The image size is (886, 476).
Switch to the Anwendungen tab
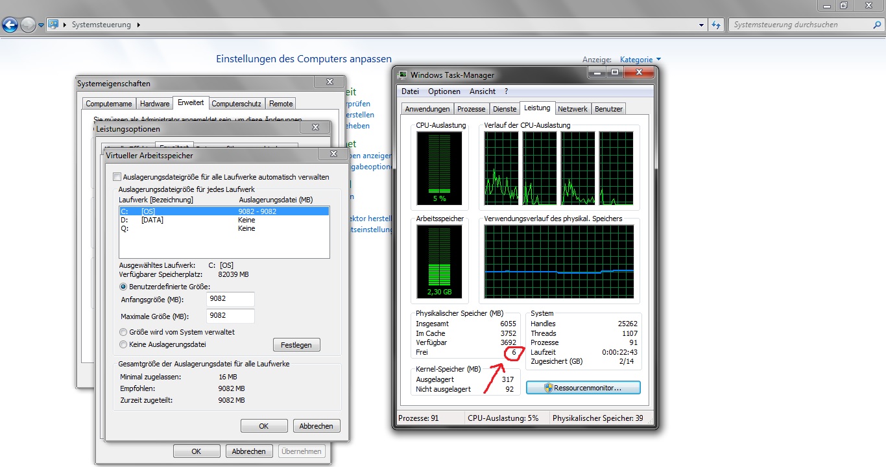click(x=427, y=109)
